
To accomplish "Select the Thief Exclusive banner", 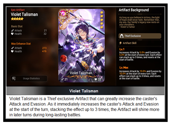I will [140, 36].
